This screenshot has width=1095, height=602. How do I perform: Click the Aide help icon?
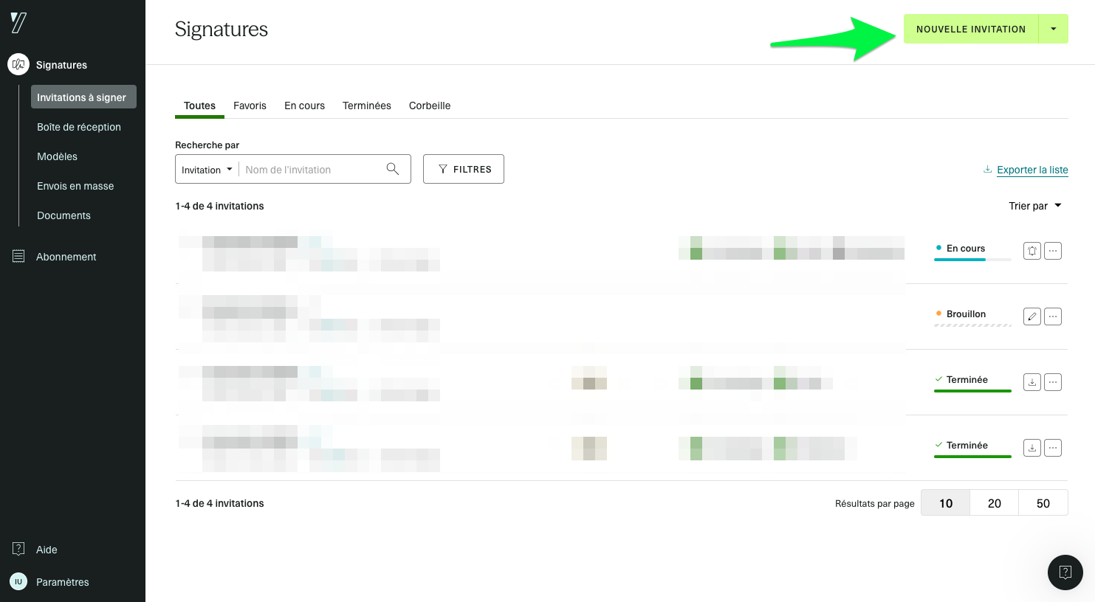18,549
